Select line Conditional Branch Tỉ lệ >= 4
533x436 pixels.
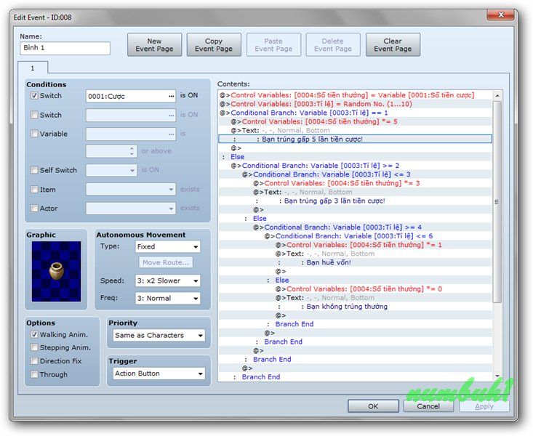(355, 227)
